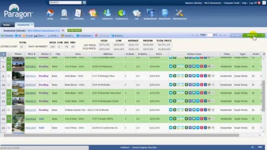
Task: Open the Save dropdown
Action: 39,36
